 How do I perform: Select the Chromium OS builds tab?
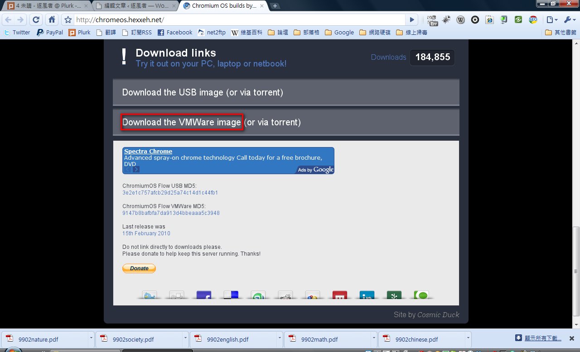(x=223, y=6)
